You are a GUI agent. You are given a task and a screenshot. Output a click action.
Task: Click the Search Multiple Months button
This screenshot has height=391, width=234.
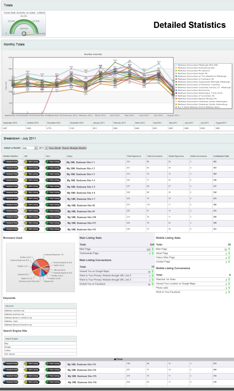[74, 148]
